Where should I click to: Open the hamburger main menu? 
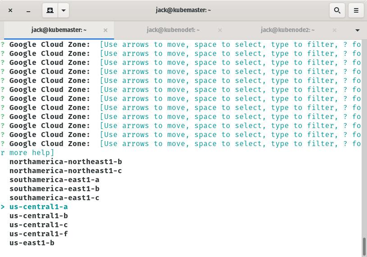pyautogui.click(x=356, y=10)
